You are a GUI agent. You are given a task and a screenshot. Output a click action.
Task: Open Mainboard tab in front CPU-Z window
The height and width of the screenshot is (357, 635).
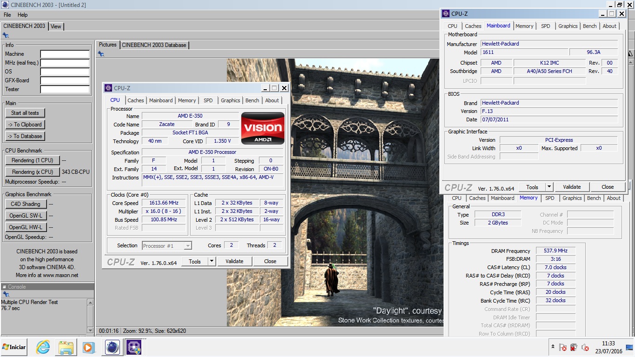click(161, 100)
